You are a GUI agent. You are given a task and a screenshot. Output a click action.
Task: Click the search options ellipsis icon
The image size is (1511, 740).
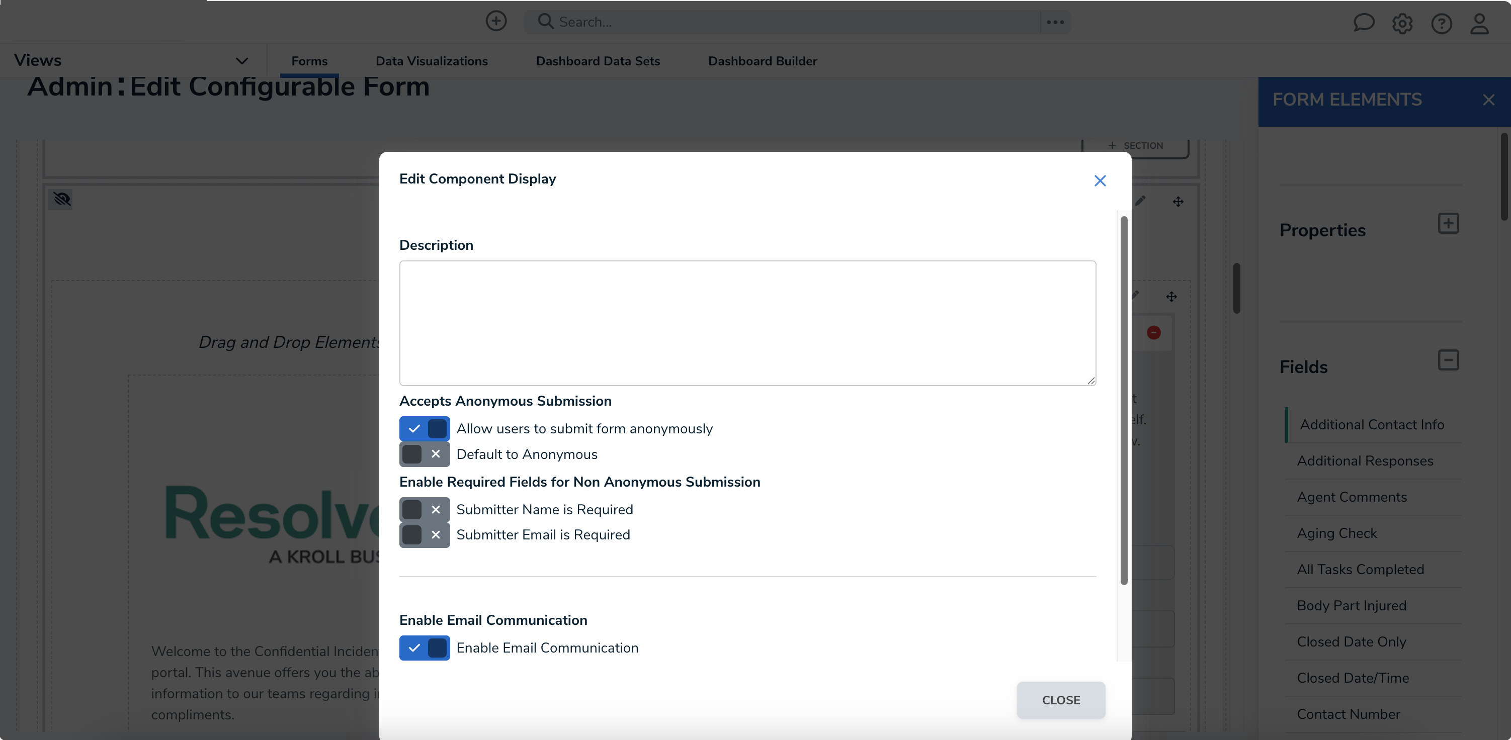(x=1055, y=22)
